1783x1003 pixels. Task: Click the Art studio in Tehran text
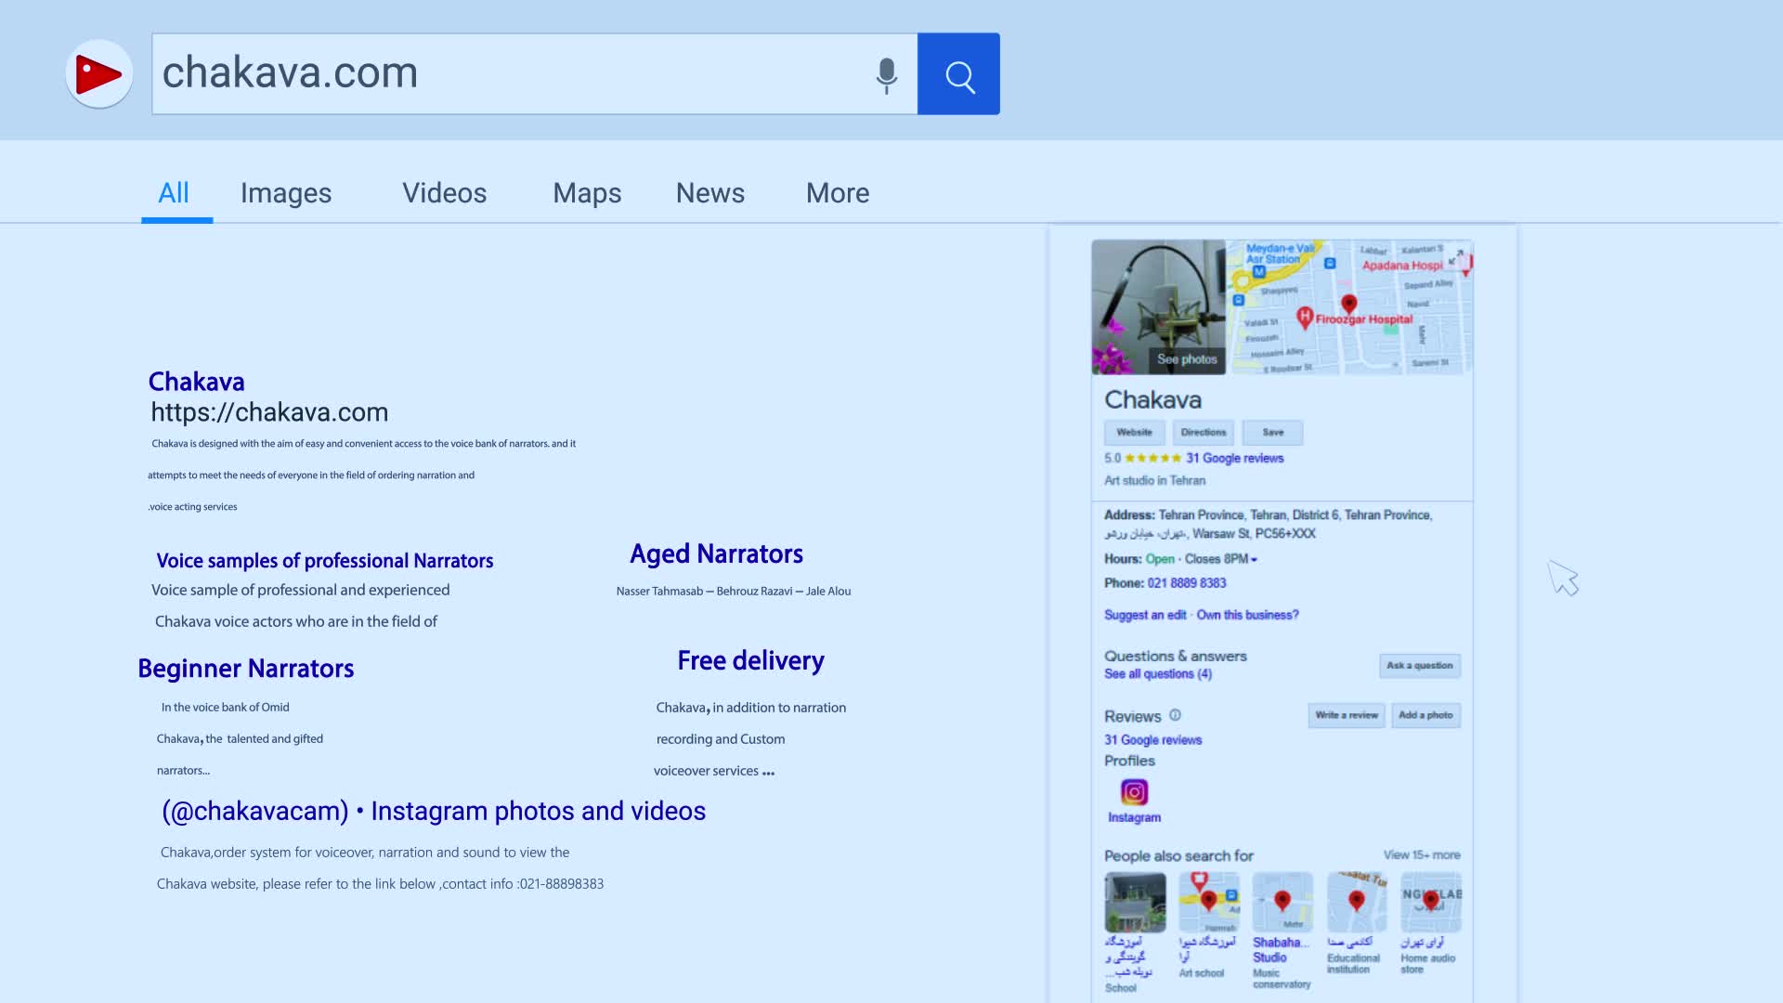[x=1154, y=481]
